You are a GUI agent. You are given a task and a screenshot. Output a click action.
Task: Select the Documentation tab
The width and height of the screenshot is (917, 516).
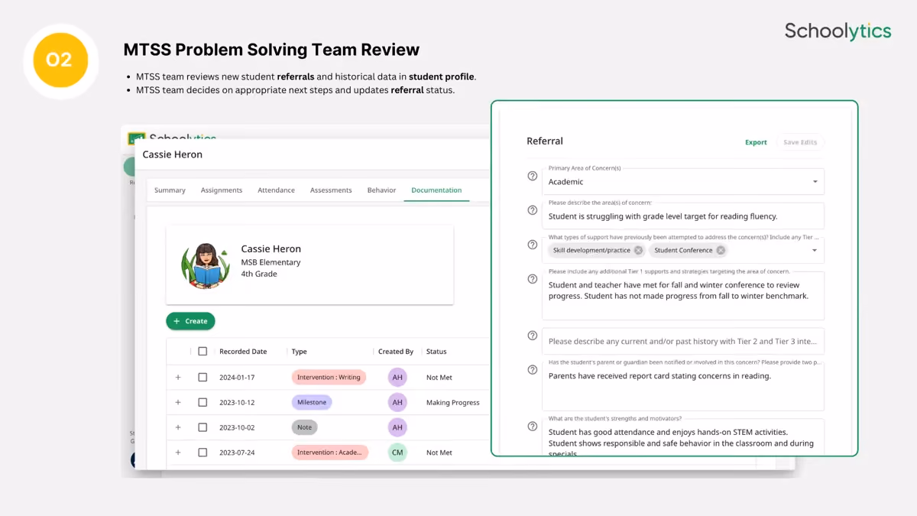click(436, 190)
